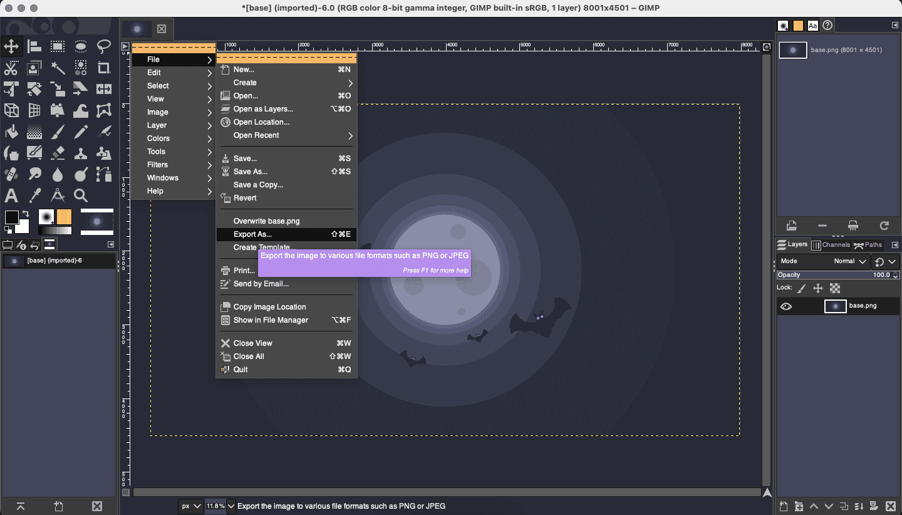Select the Fuzzy Select wand tool
This screenshot has height=515, width=902.
(58, 68)
